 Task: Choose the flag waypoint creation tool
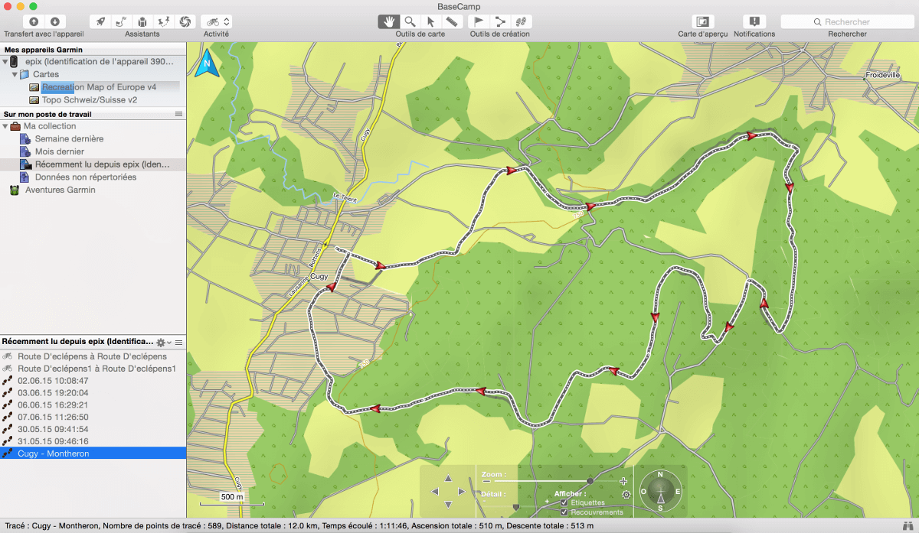click(x=479, y=21)
